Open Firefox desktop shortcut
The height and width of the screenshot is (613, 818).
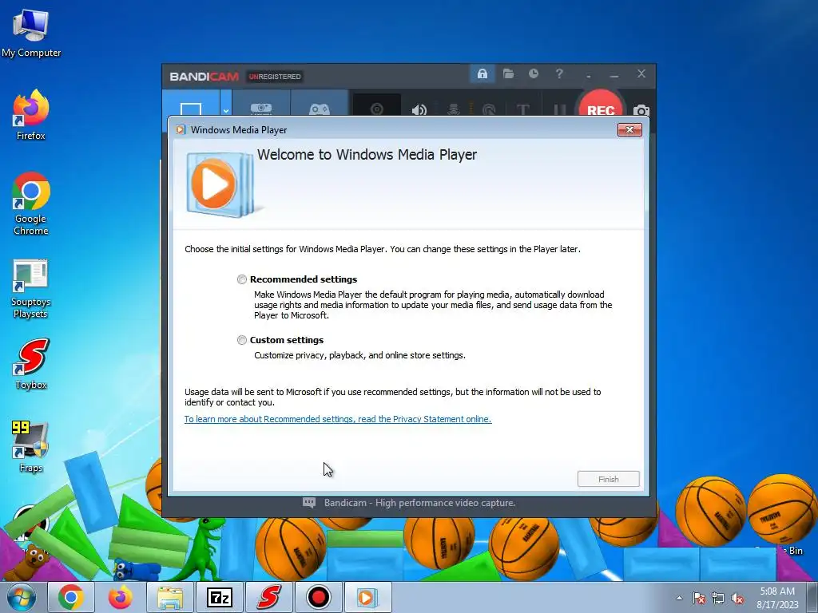[x=31, y=115]
